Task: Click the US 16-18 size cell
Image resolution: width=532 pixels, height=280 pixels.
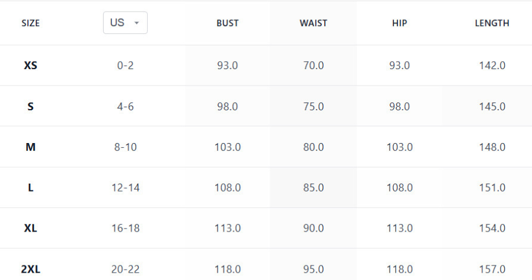Action: (x=125, y=228)
